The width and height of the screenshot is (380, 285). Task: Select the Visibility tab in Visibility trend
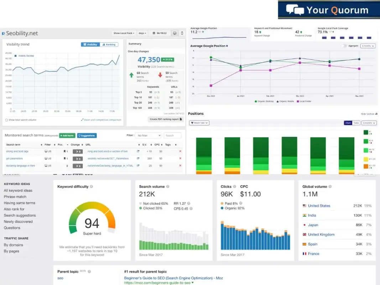click(90, 45)
